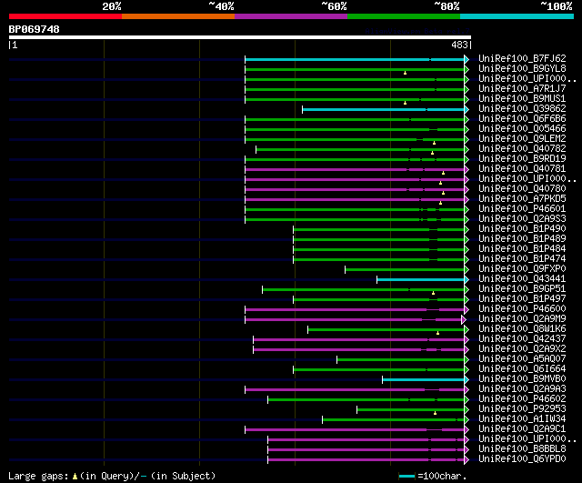Open the UniRef100_B9GYL8 hit label
582x483 pixels.
(522, 69)
